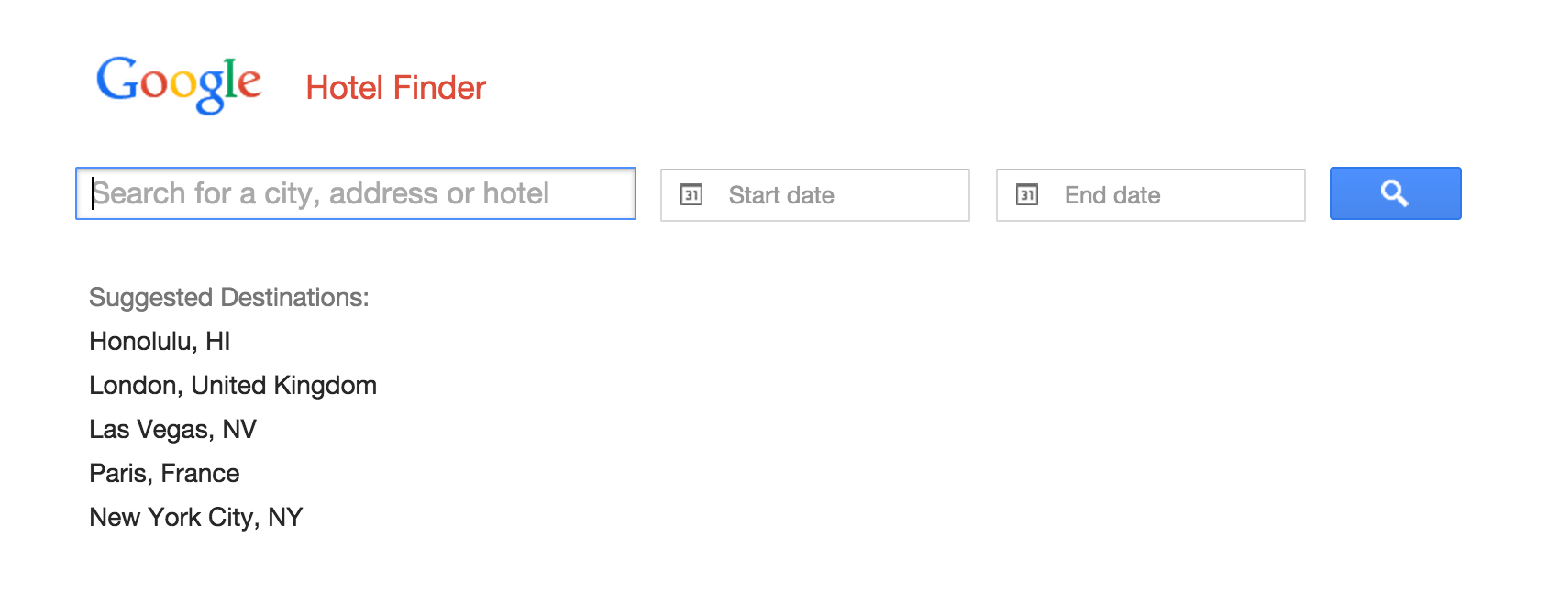
Task: Pick Paris, France from suggestions
Action: click(x=164, y=474)
